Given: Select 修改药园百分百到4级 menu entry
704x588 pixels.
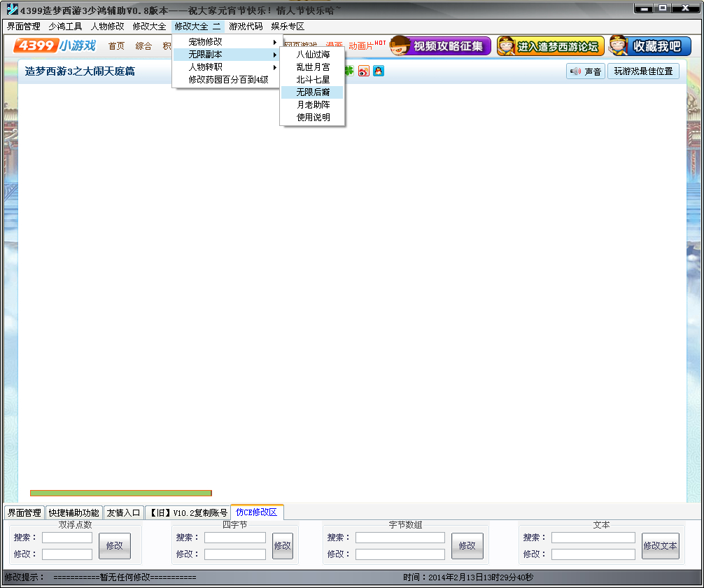Looking at the screenshot, I should (x=227, y=80).
